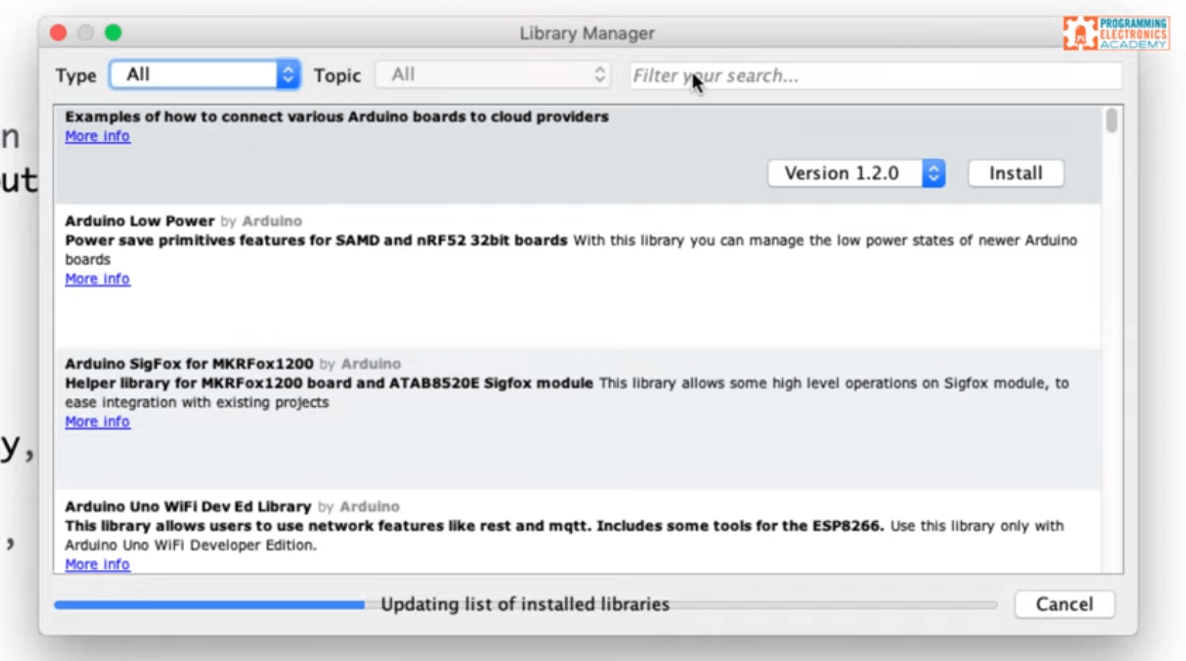Viewport: 1186px width, 661px height.
Task: Zoom the Library Manager with green button
Action: (x=113, y=33)
